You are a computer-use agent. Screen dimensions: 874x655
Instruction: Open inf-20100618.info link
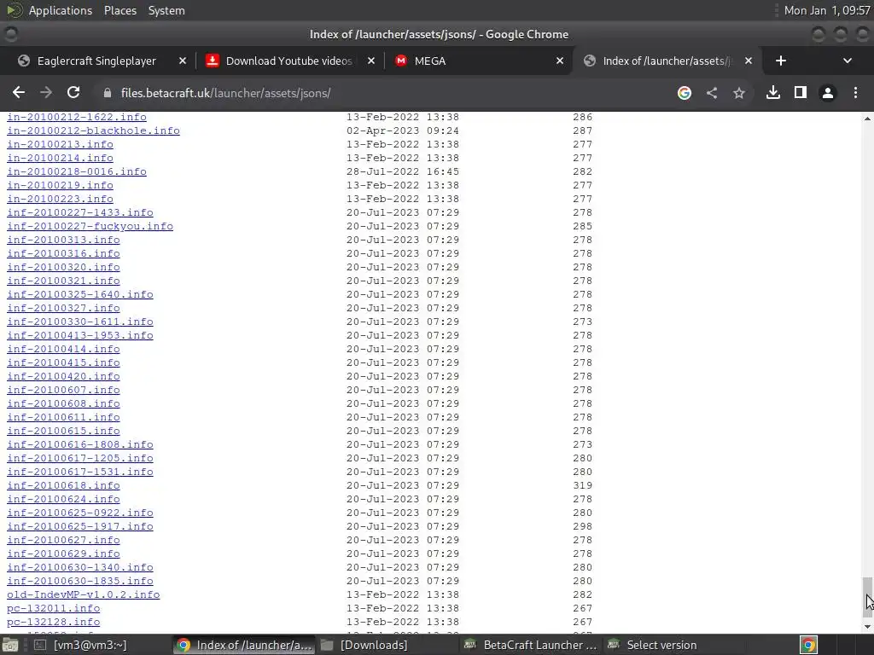63,485
